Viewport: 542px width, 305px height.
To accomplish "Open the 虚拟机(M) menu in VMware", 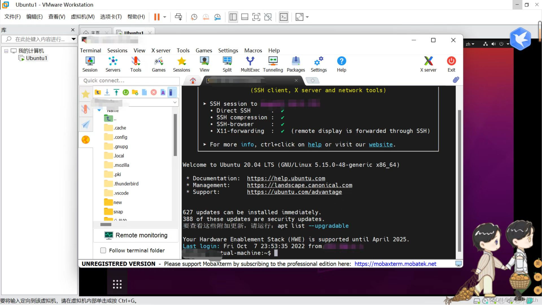I will click(x=82, y=17).
